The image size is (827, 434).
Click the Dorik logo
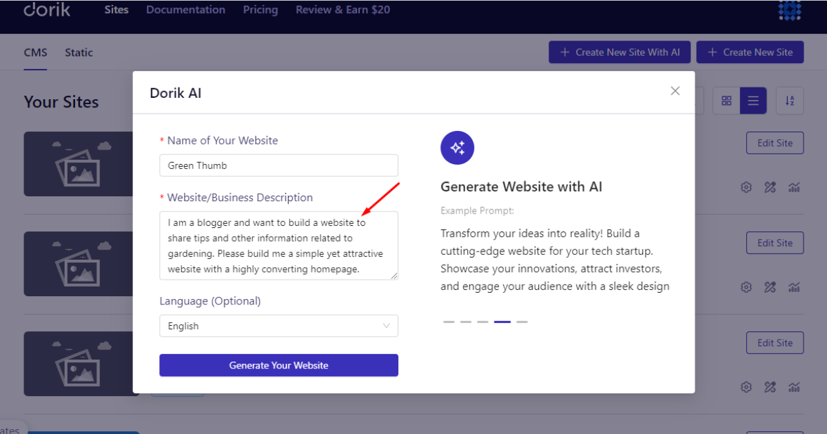tap(47, 9)
